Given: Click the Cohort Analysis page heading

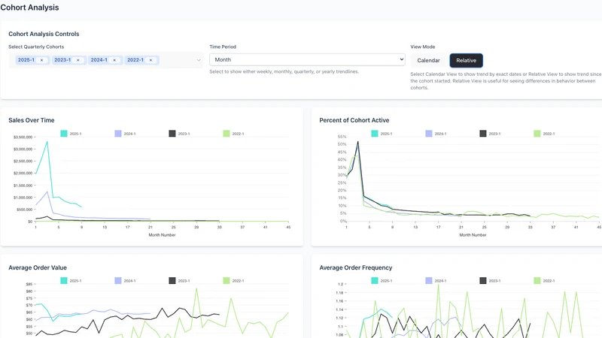Looking at the screenshot, I should click(x=29, y=8).
